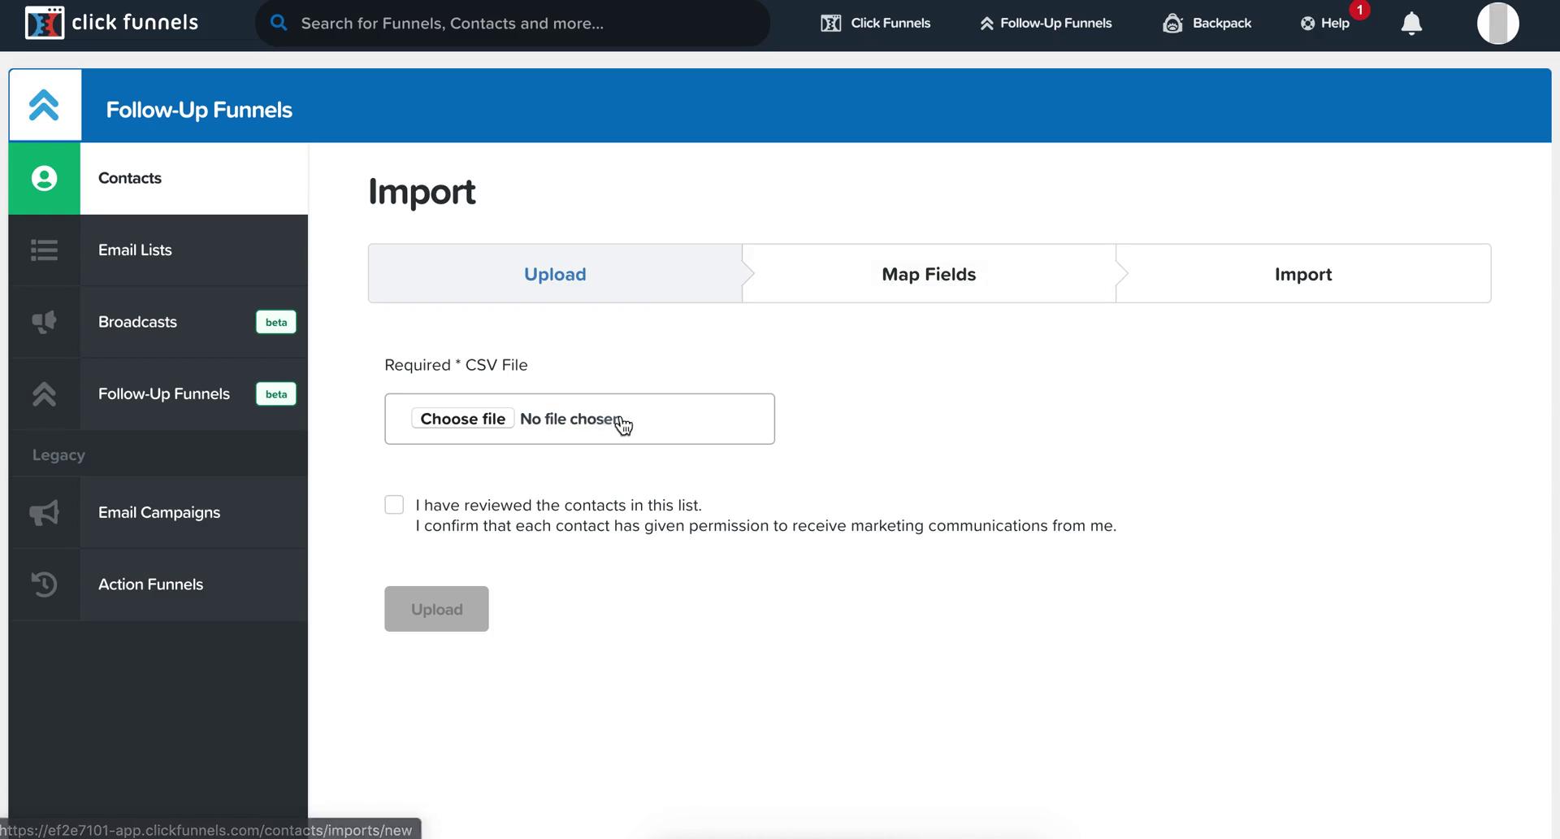Click the search magnifier icon
The height and width of the screenshot is (839, 1560).
(x=279, y=23)
